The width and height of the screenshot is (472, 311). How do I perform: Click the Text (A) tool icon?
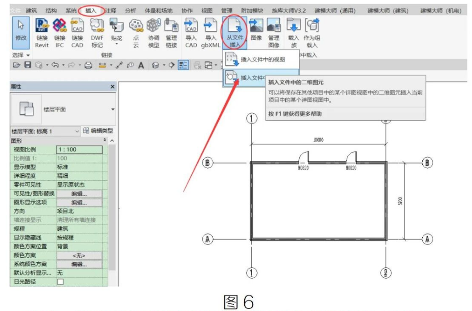141,65
